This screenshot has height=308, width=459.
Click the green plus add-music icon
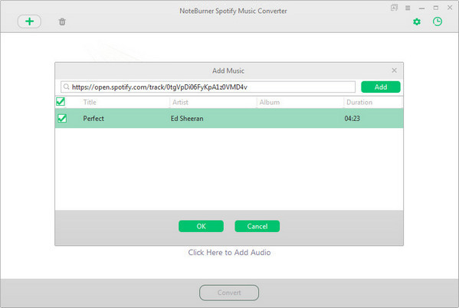tap(29, 21)
